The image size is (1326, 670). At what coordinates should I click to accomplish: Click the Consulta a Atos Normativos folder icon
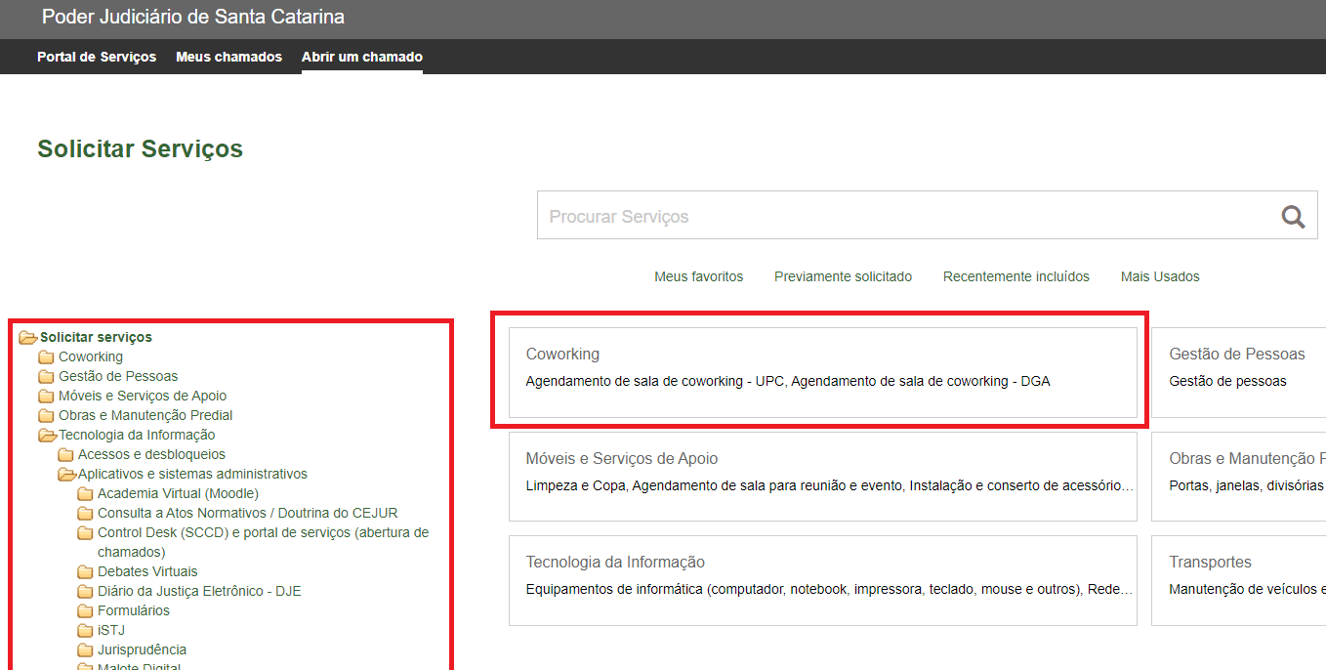(x=85, y=513)
